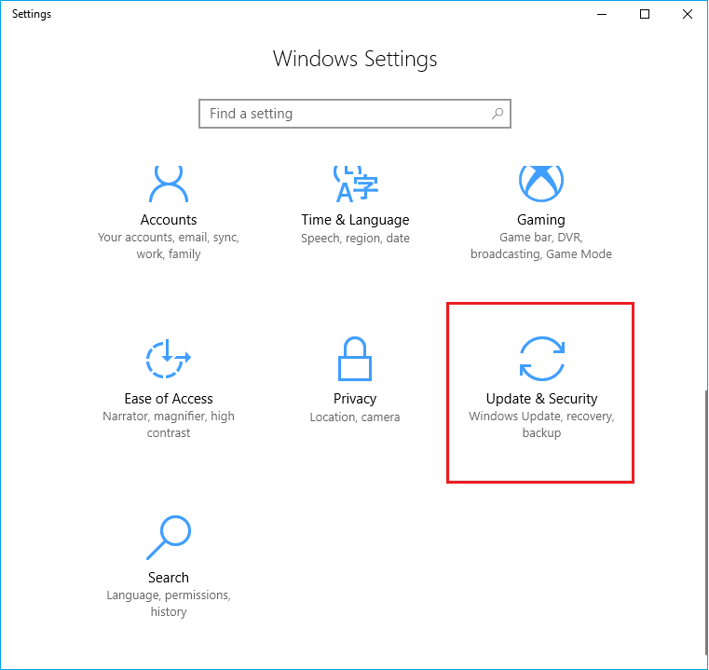Click 'Language, permissions, history' under Search
Screen dimensions: 709x670
pos(169,603)
